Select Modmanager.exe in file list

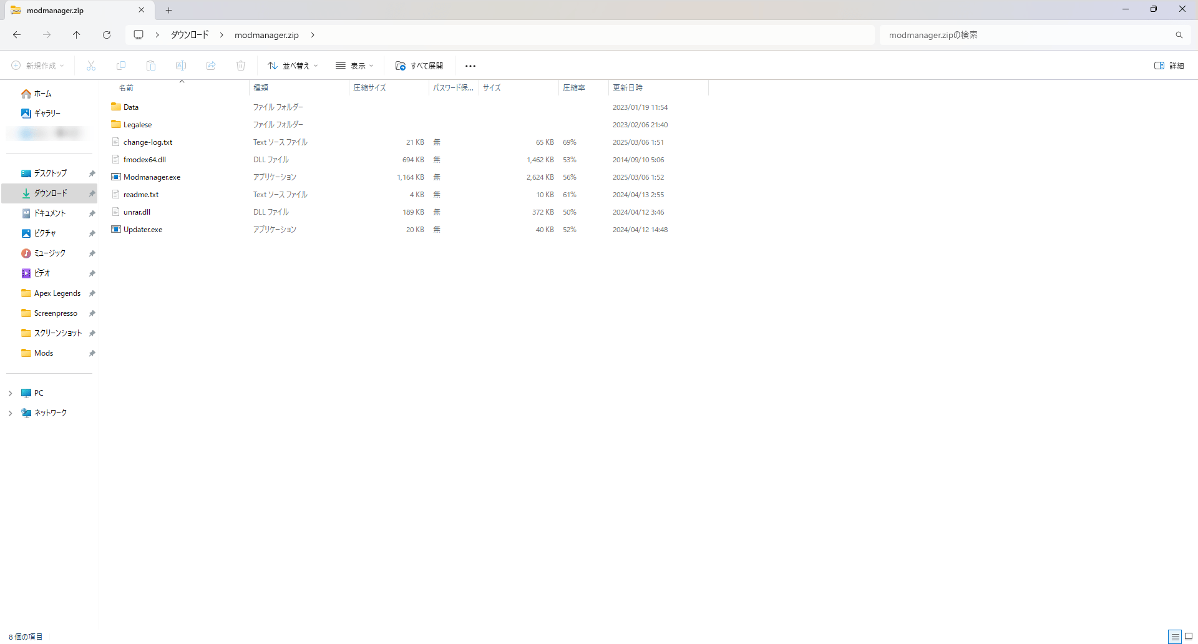pos(152,177)
